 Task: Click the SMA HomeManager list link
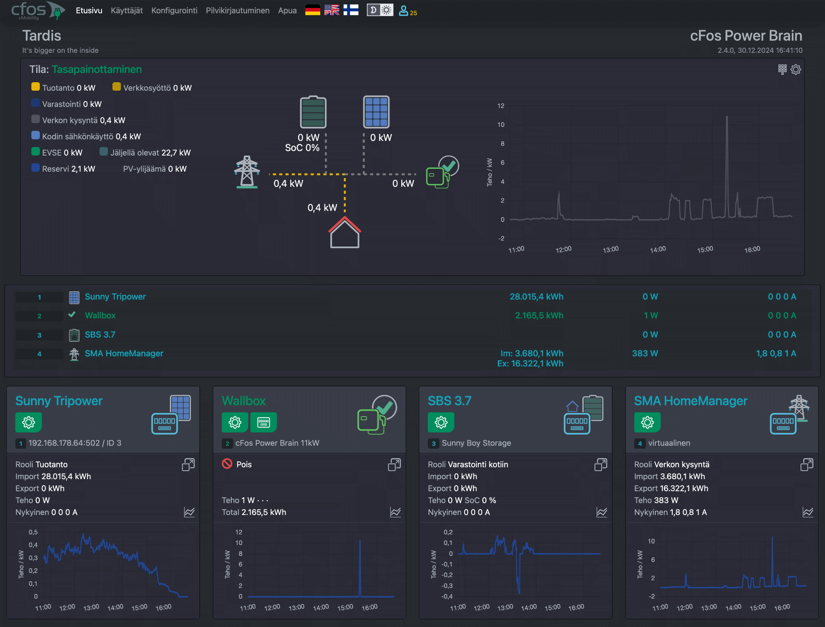[124, 353]
